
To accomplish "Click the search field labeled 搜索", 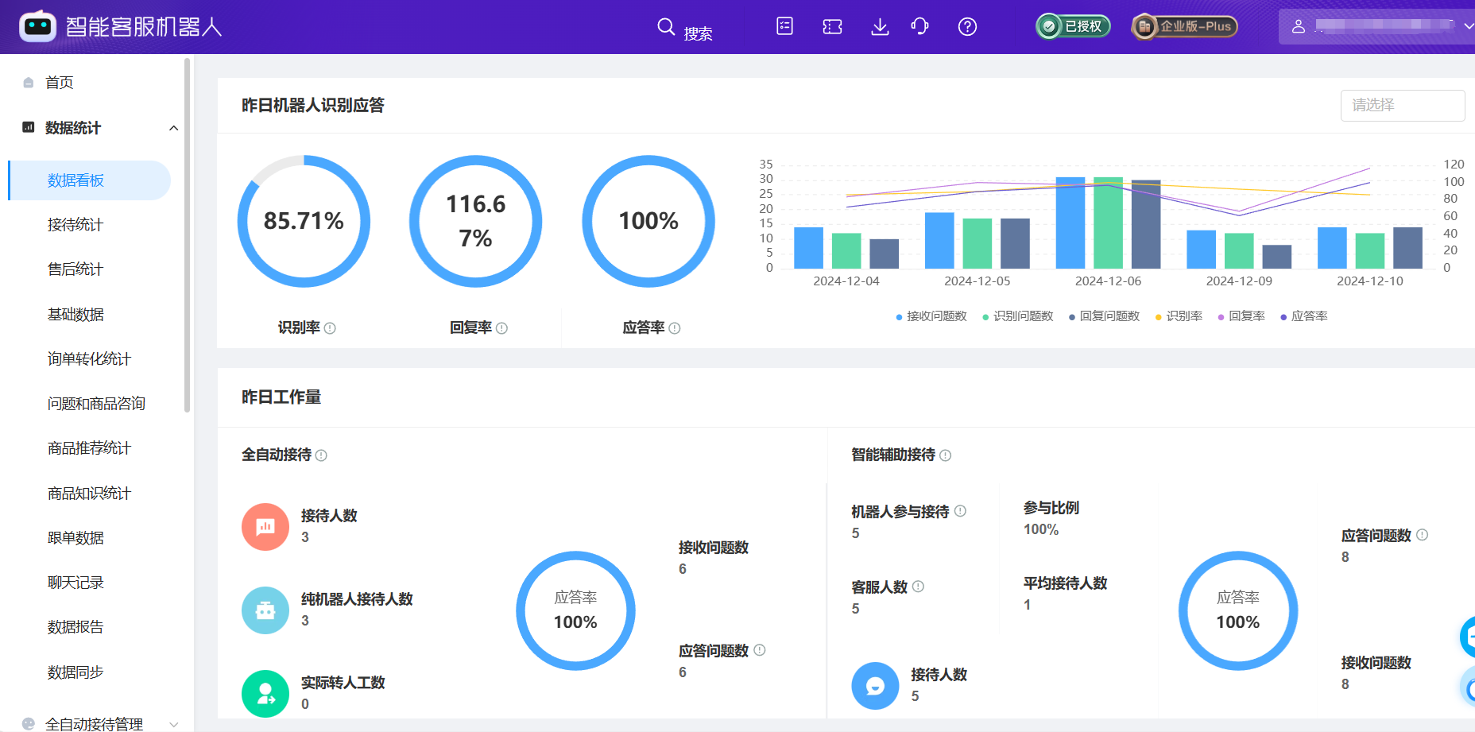I will point(698,34).
